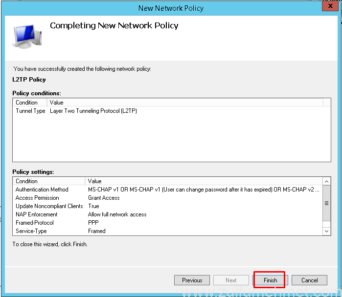The image size is (342, 297).
Task: Close the New Network Policy window
Action: point(330,6)
